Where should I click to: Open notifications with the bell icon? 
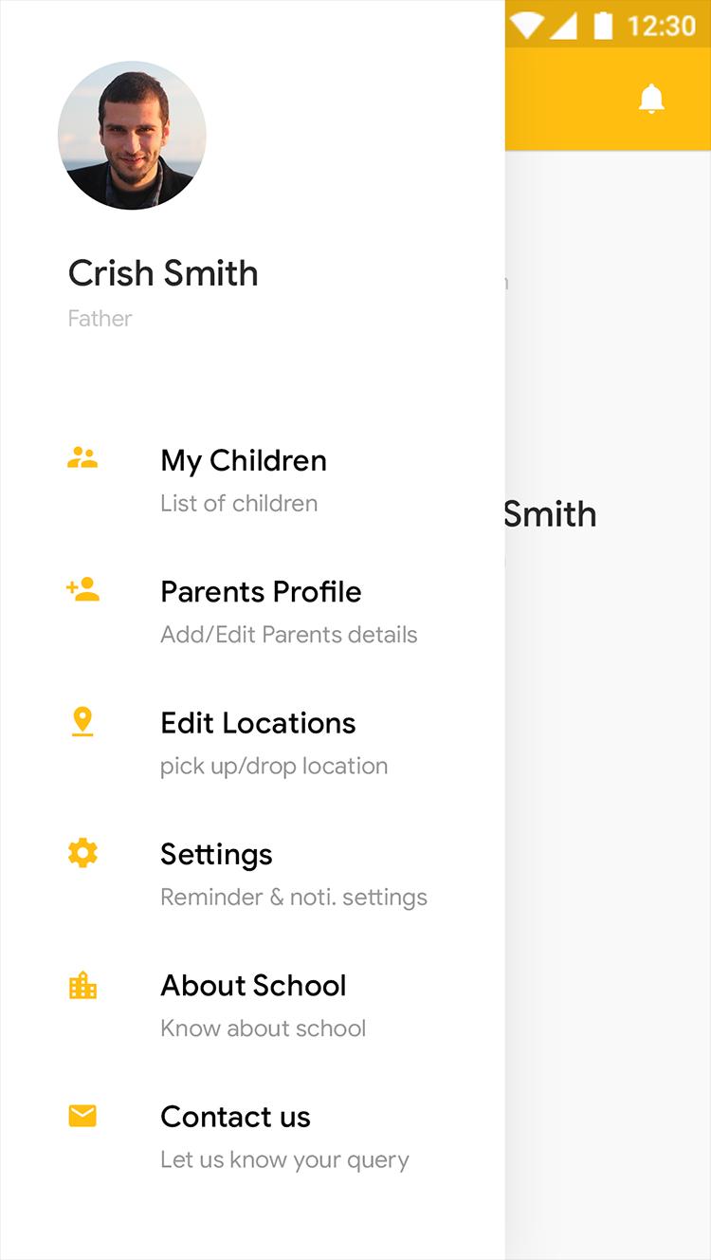651,99
